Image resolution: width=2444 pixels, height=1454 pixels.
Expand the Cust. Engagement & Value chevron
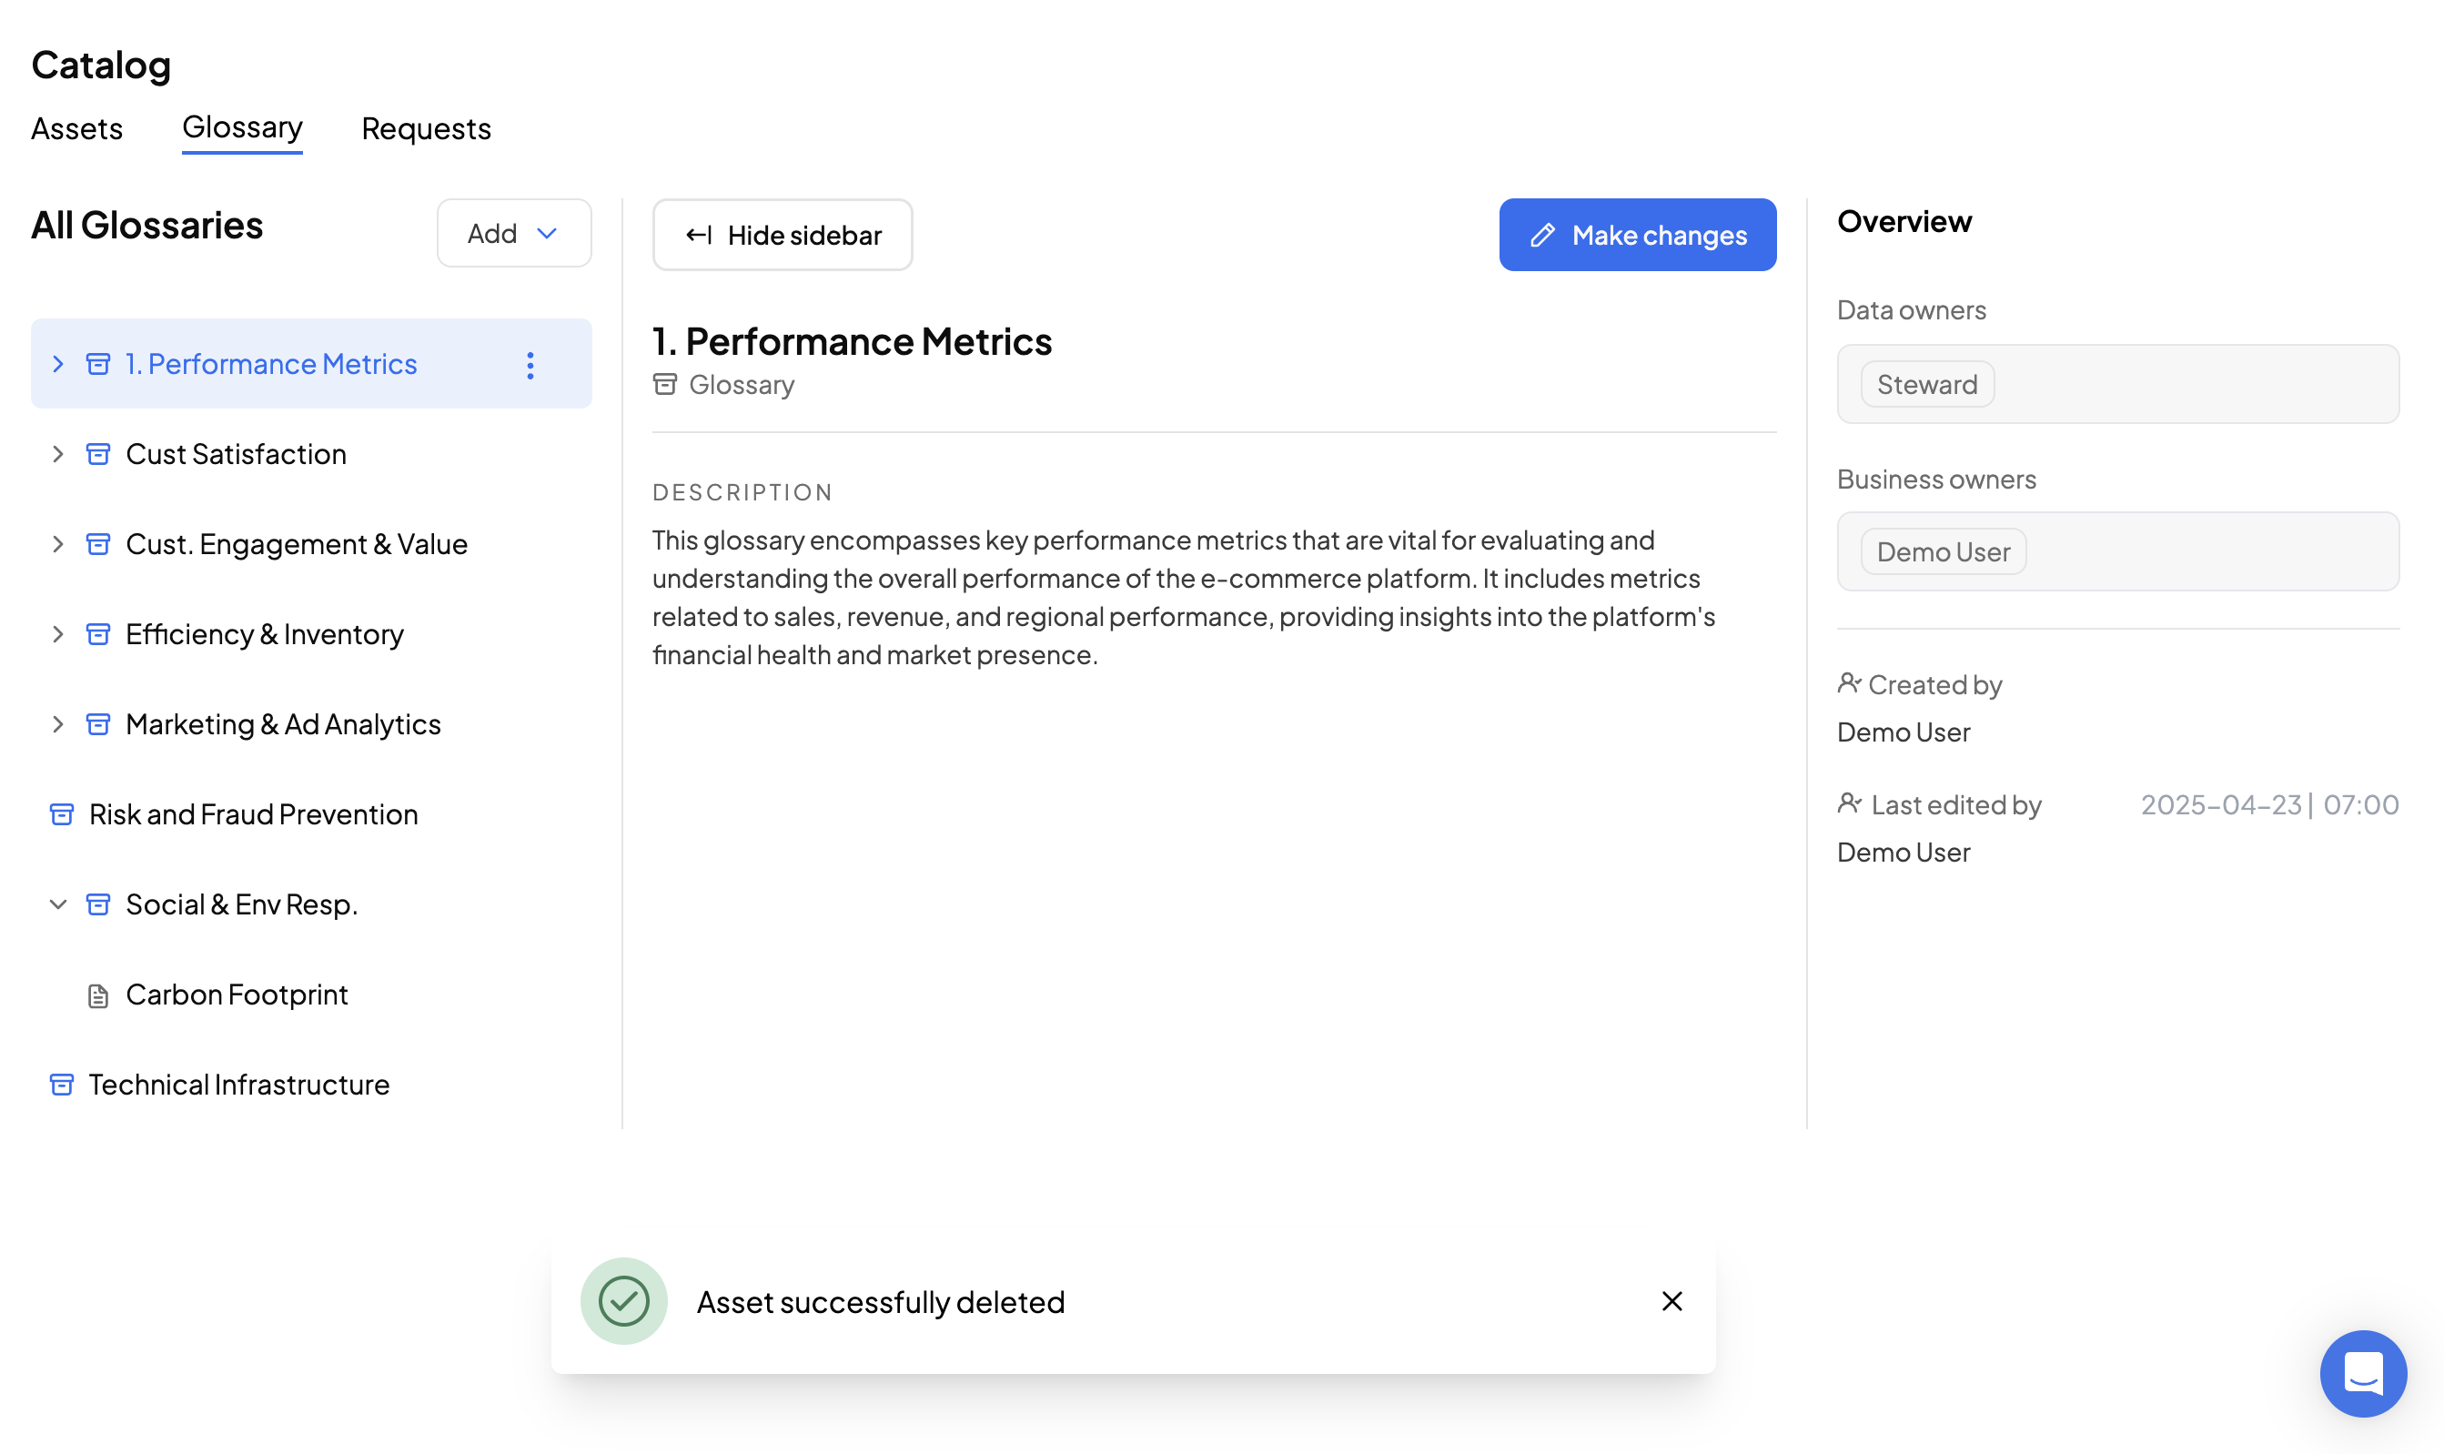(x=58, y=544)
